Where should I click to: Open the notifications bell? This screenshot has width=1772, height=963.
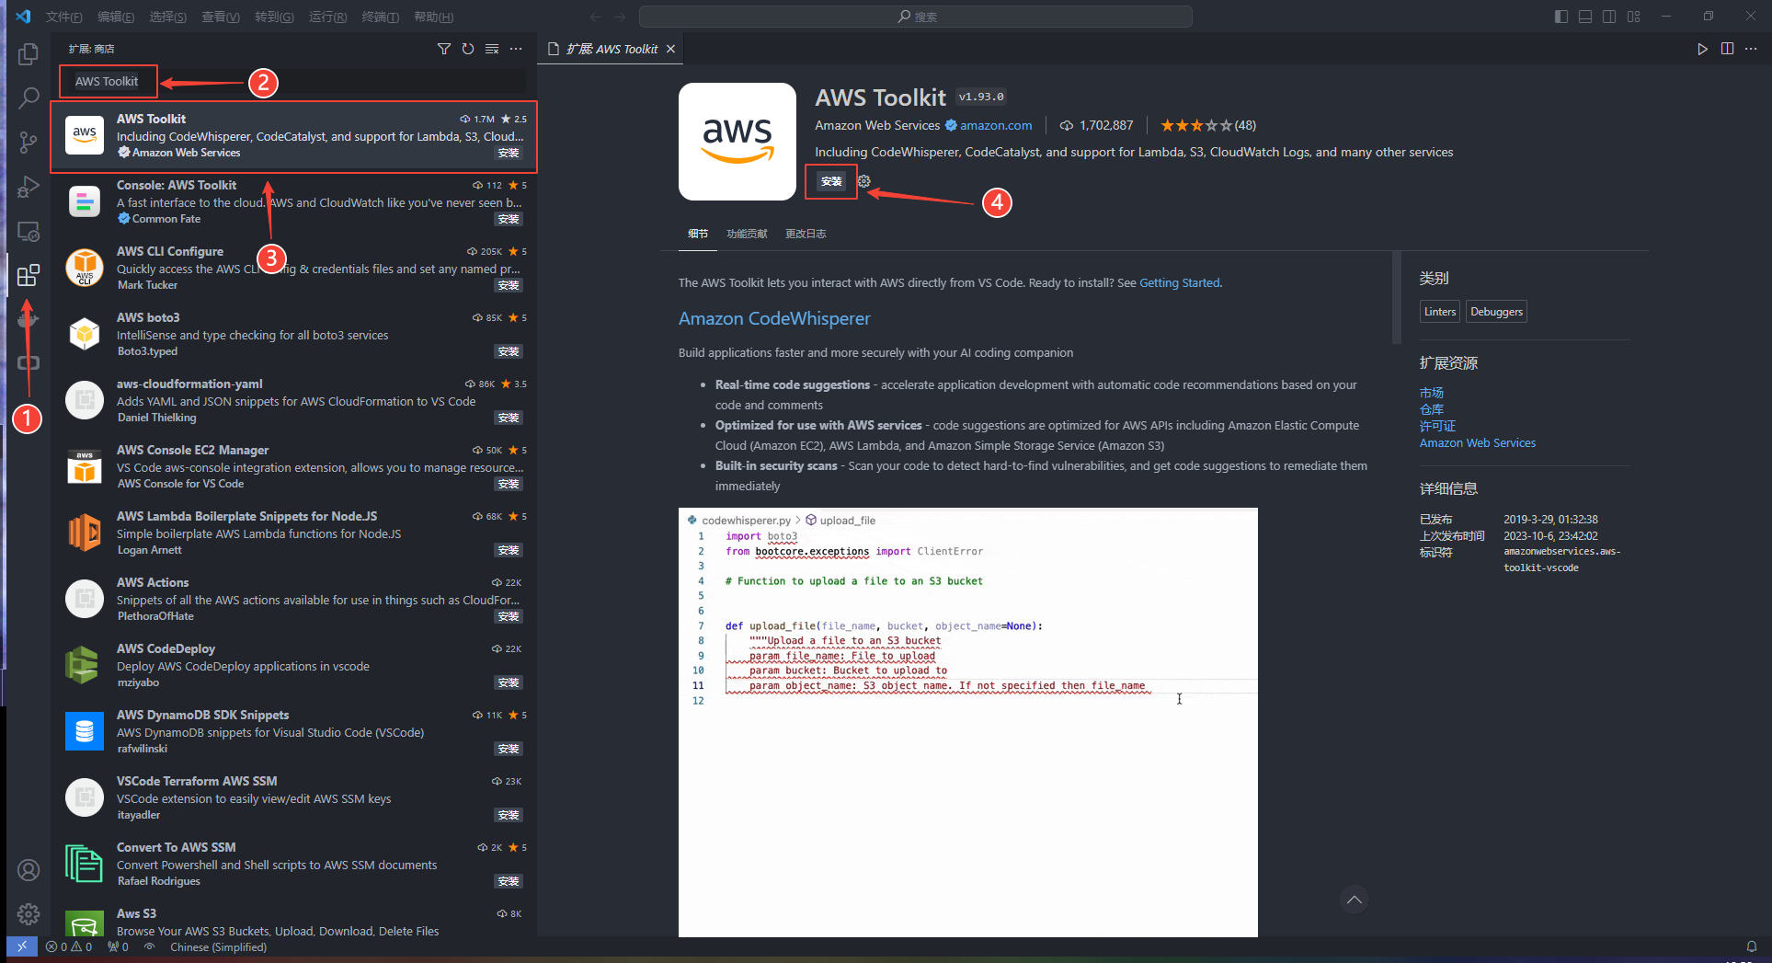tap(1752, 946)
